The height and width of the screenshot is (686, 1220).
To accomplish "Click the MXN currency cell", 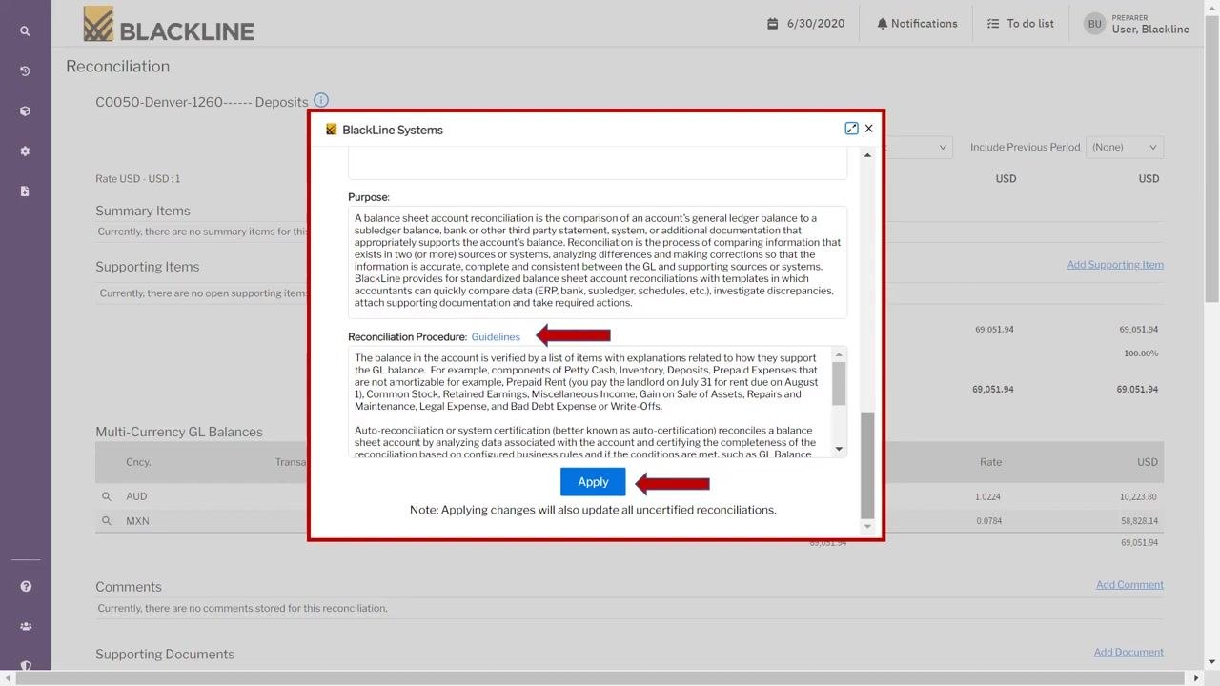I will click(x=137, y=521).
